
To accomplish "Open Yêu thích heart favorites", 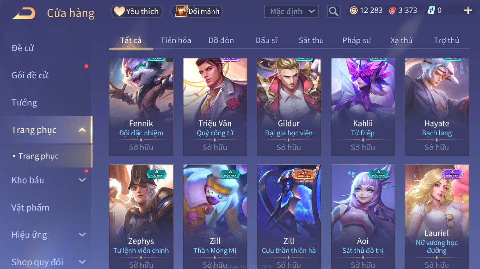I will pyautogui.click(x=137, y=11).
